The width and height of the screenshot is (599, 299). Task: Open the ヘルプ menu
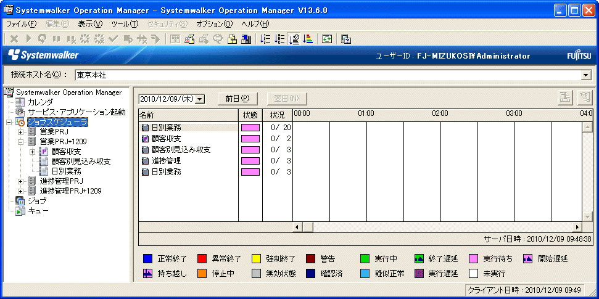tap(255, 23)
